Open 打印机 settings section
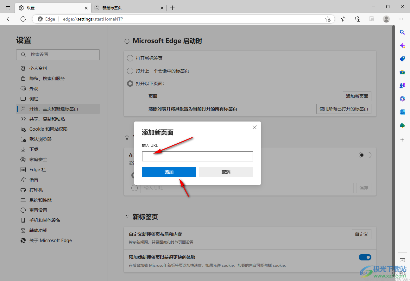This screenshot has height=281, width=410. (x=58, y=190)
